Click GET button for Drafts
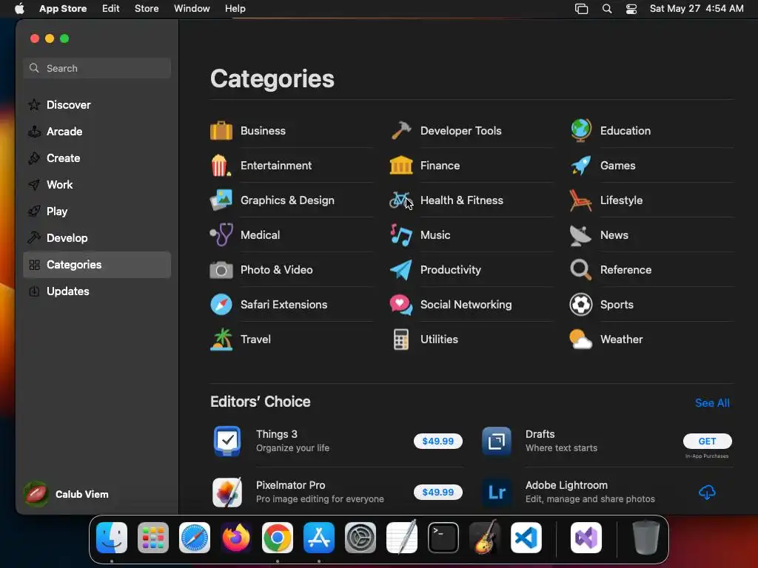758x568 pixels. pyautogui.click(x=707, y=441)
